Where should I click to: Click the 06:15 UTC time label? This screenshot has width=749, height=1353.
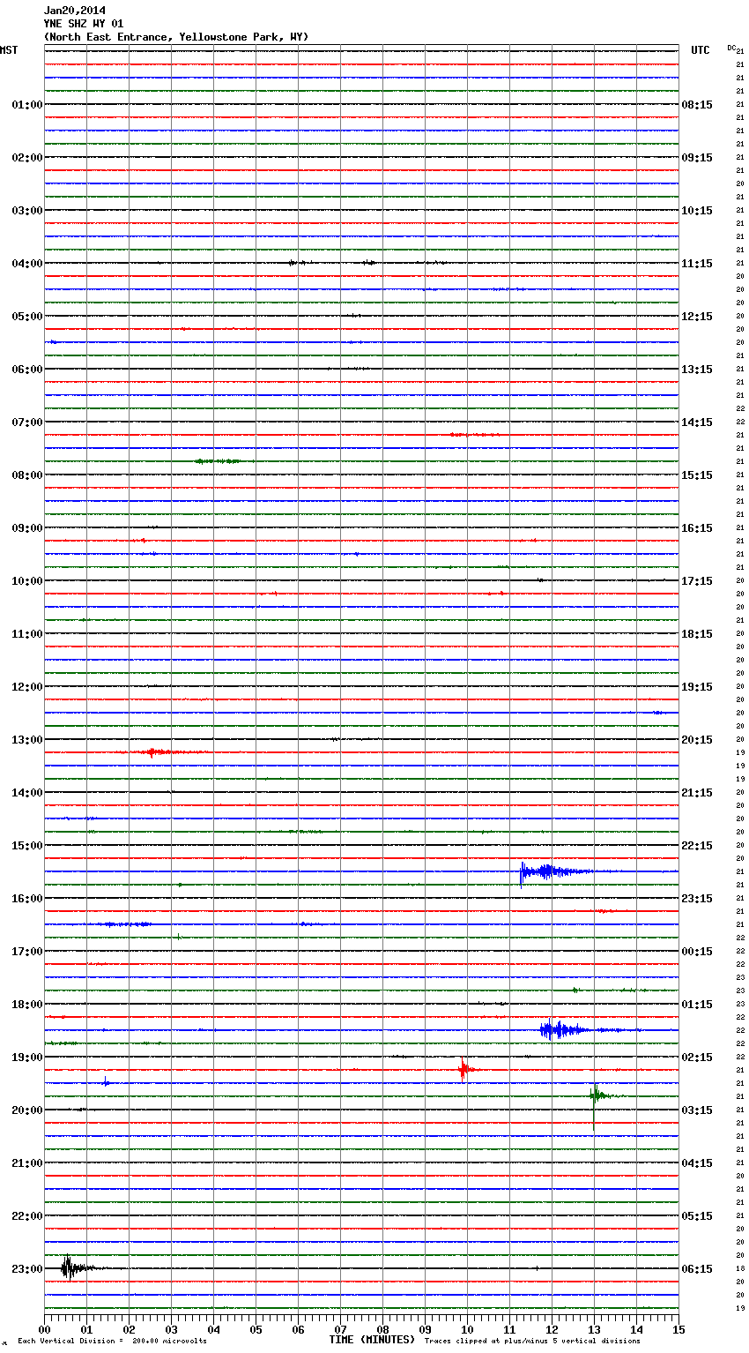click(x=697, y=1269)
